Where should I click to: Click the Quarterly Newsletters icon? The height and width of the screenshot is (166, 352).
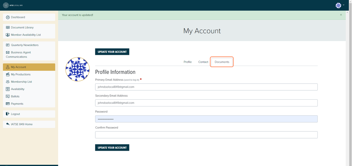[8, 45]
